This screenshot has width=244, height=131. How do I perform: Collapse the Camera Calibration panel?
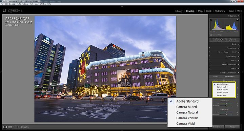(x=239, y=72)
